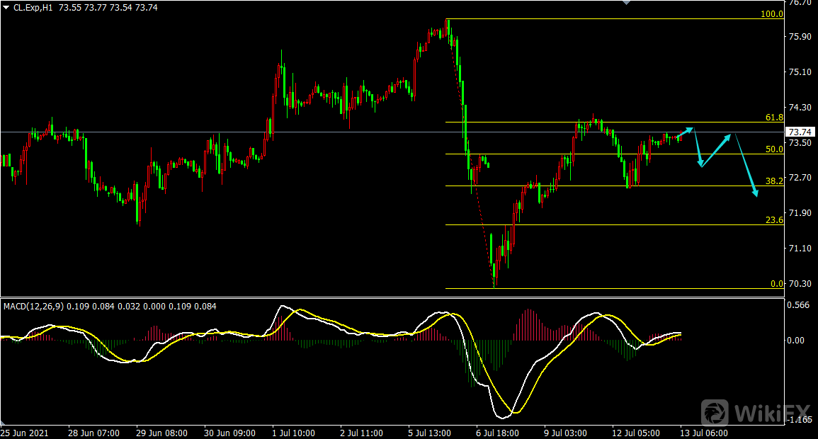Viewport: 818px width, 439px height.
Task: Click the 75.90 price scale value
Action: pos(799,37)
